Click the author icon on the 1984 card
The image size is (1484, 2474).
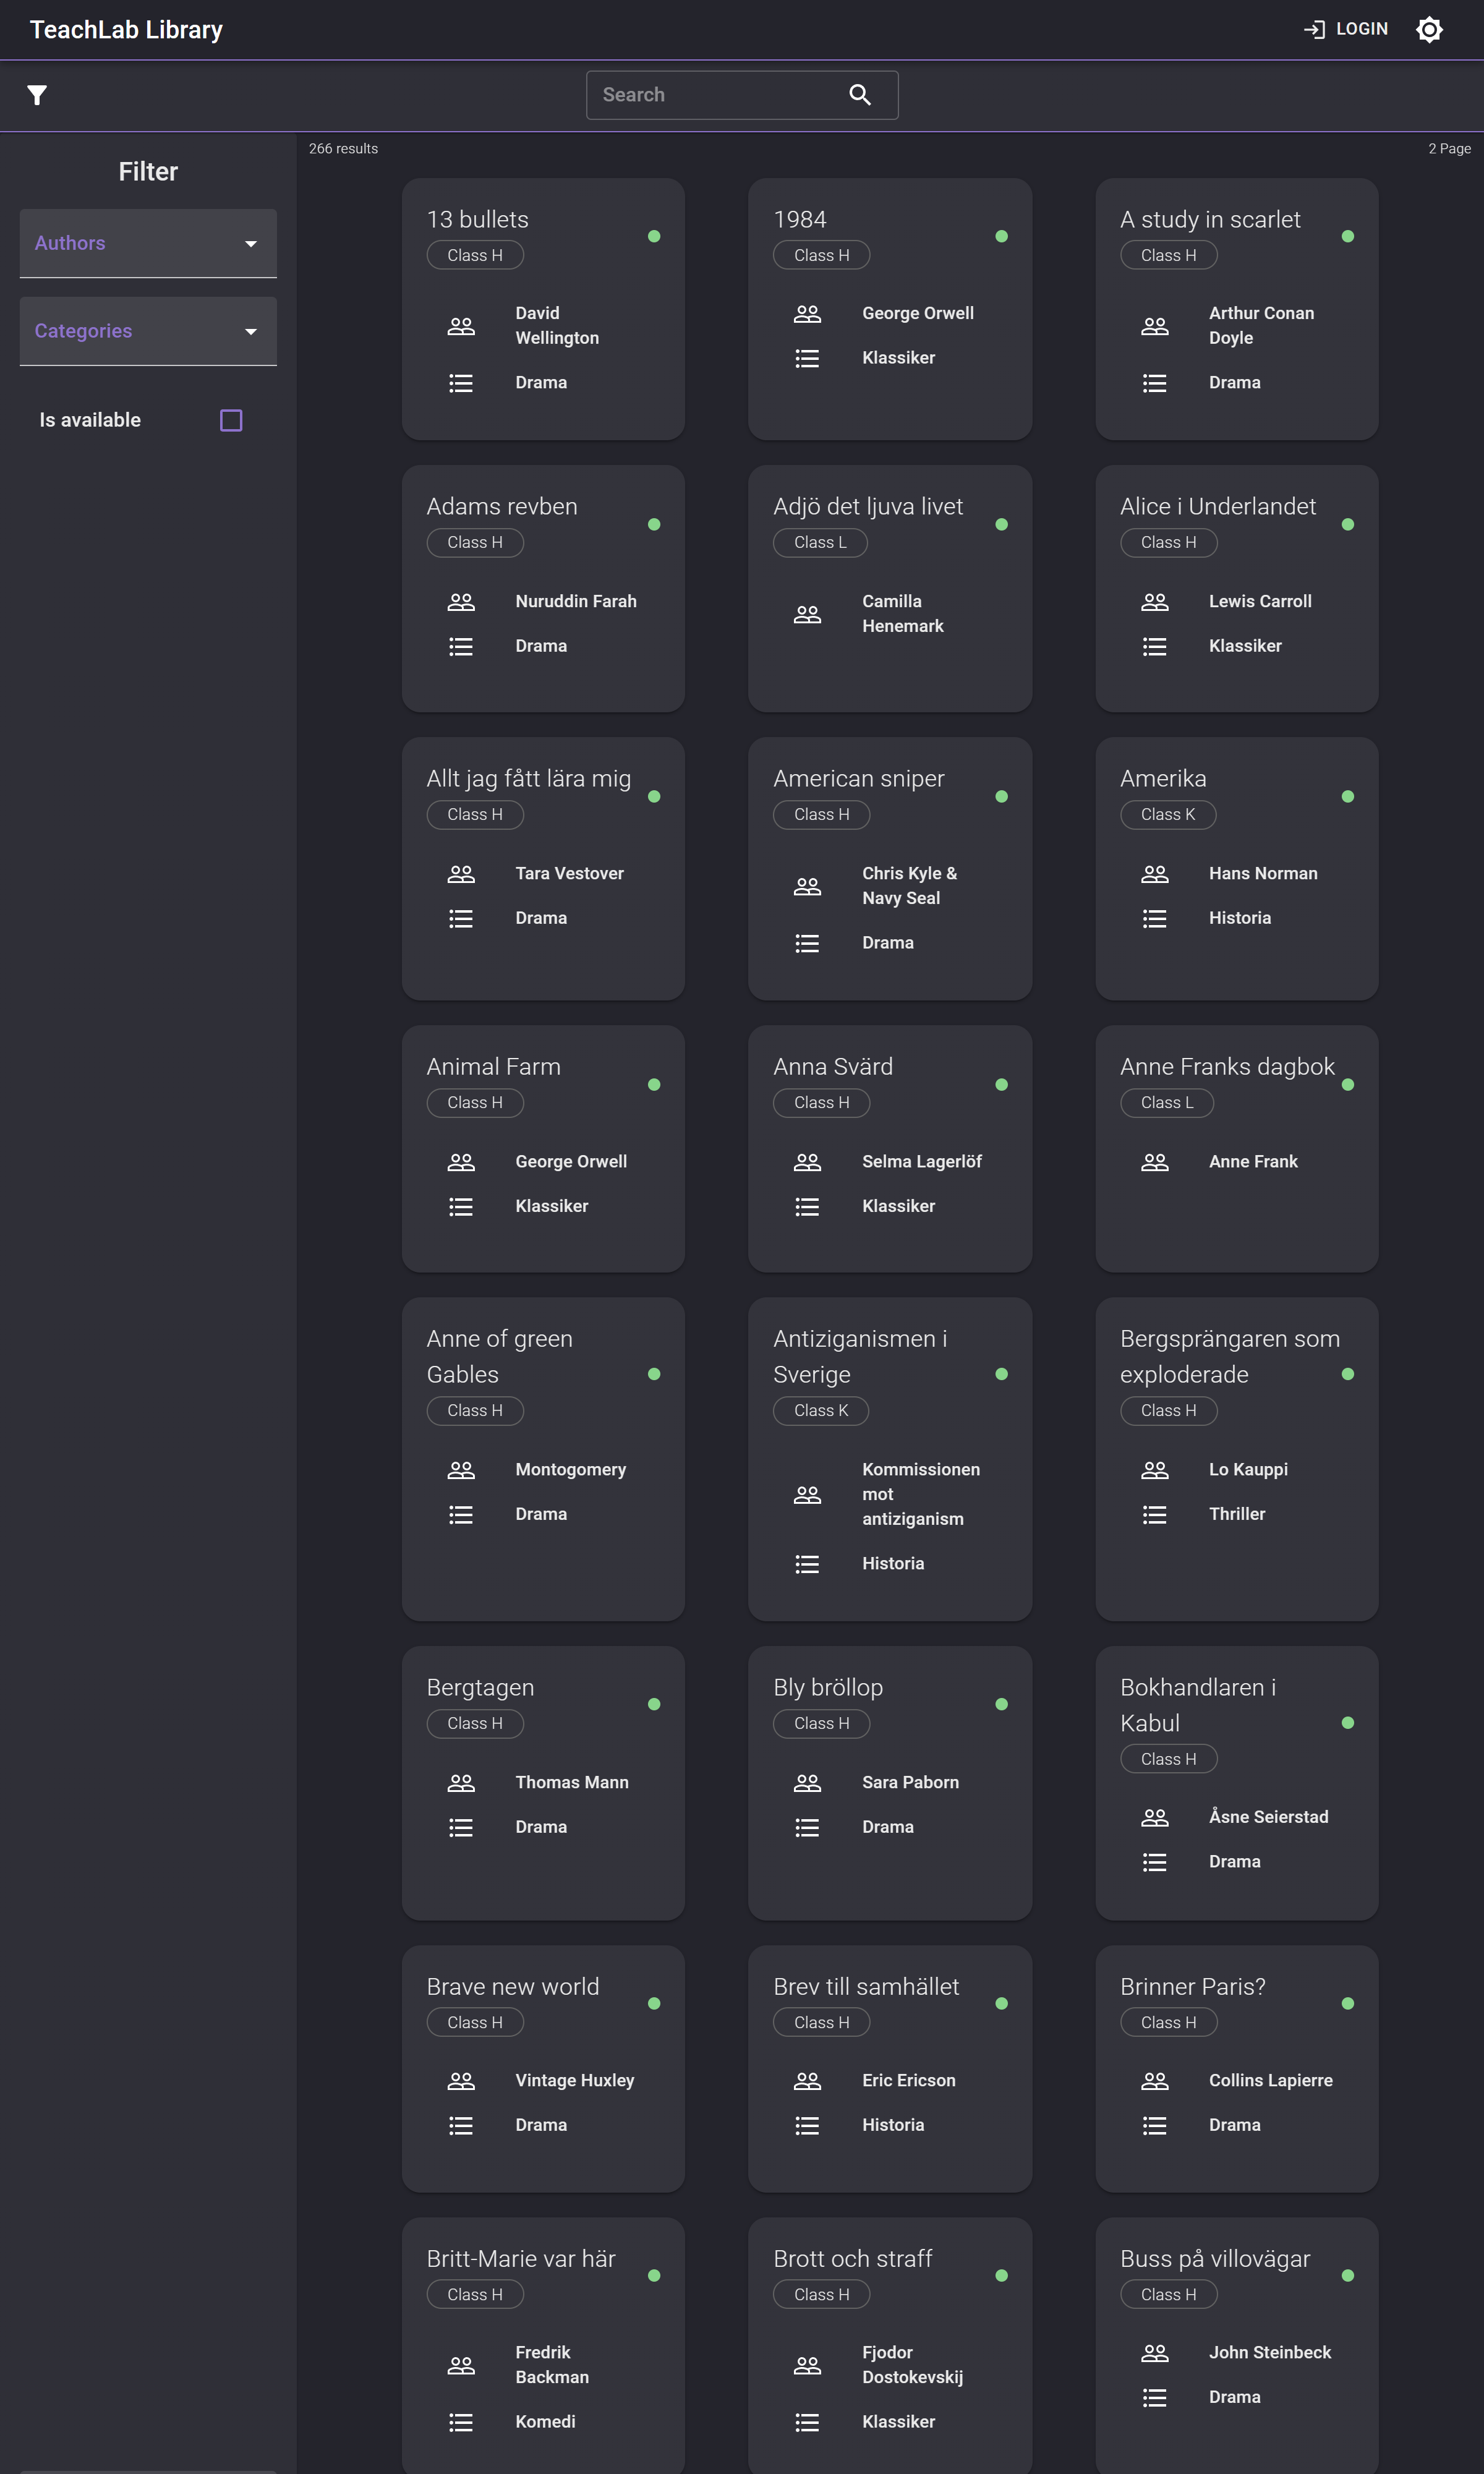(807, 313)
